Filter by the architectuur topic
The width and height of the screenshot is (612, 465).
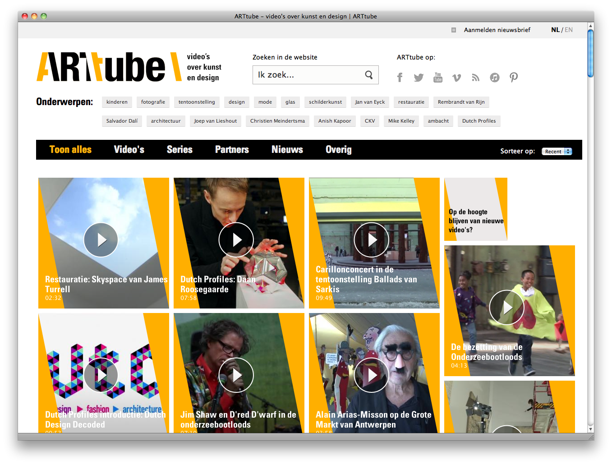click(x=166, y=121)
